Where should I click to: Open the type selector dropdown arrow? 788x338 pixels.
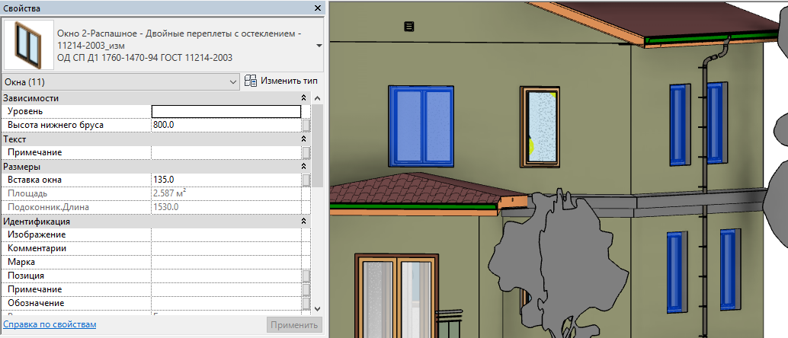[x=319, y=45]
